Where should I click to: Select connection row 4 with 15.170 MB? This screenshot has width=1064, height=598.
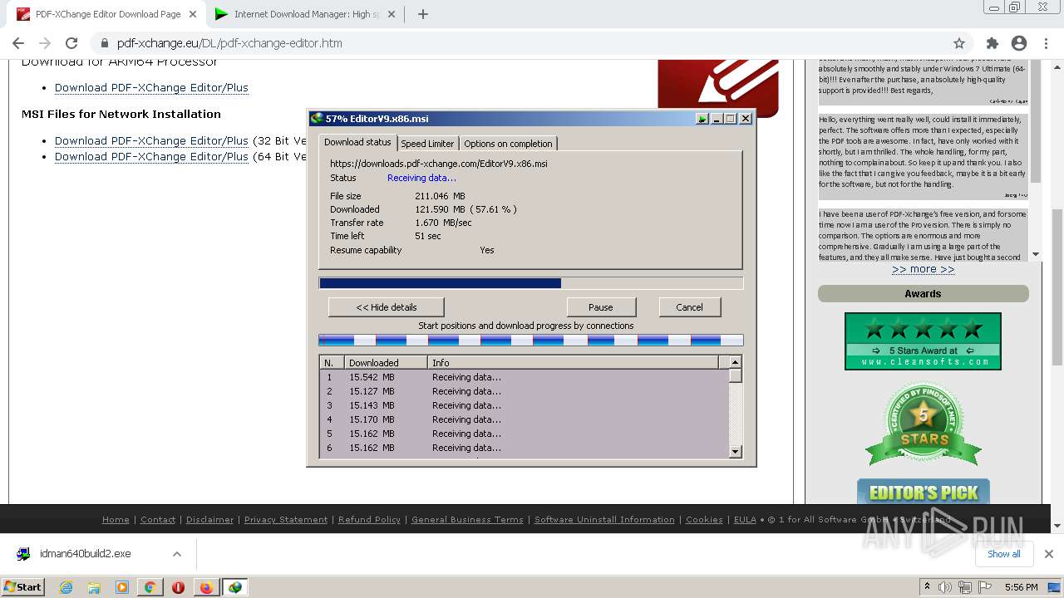525,419
